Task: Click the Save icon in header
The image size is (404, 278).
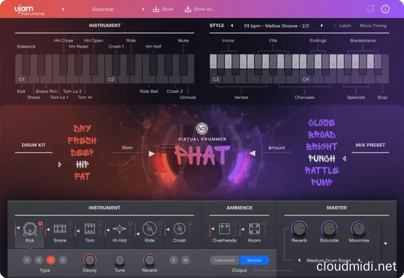Action: click(x=156, y=9)
